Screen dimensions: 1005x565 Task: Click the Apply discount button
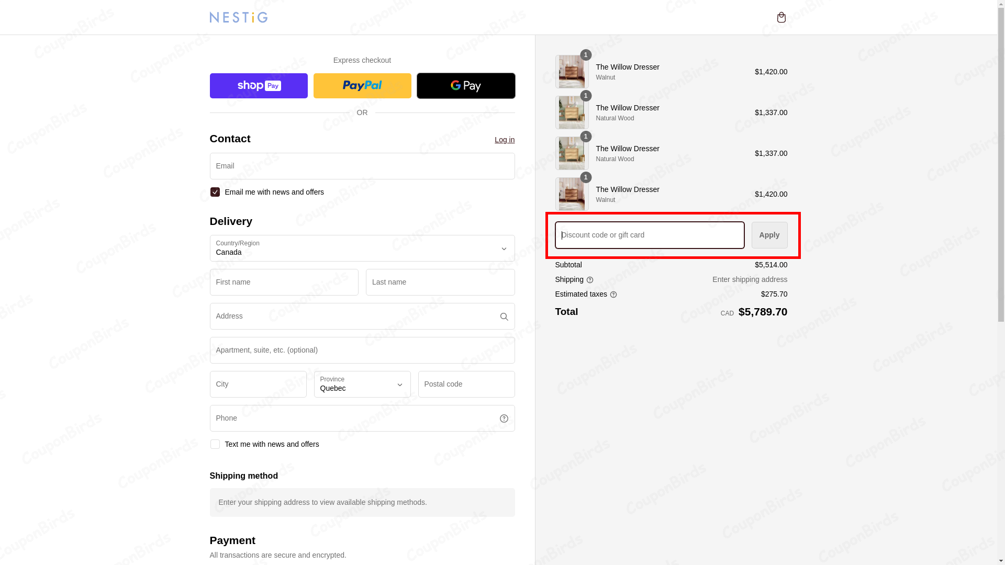(769, 235)
